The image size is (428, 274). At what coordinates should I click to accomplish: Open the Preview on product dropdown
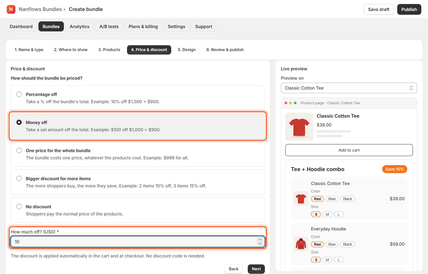349,88
